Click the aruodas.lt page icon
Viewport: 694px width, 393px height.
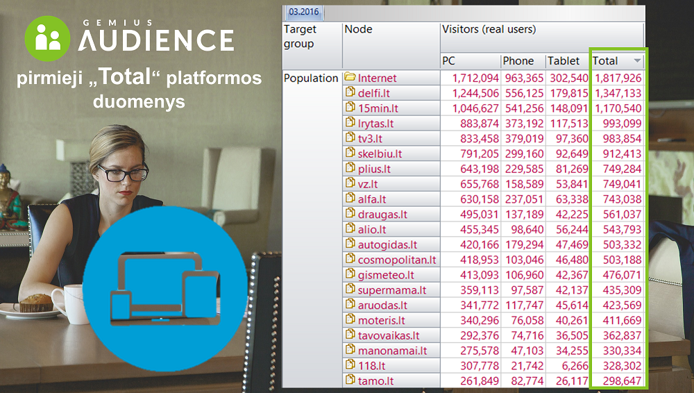[x=350, y=304]
